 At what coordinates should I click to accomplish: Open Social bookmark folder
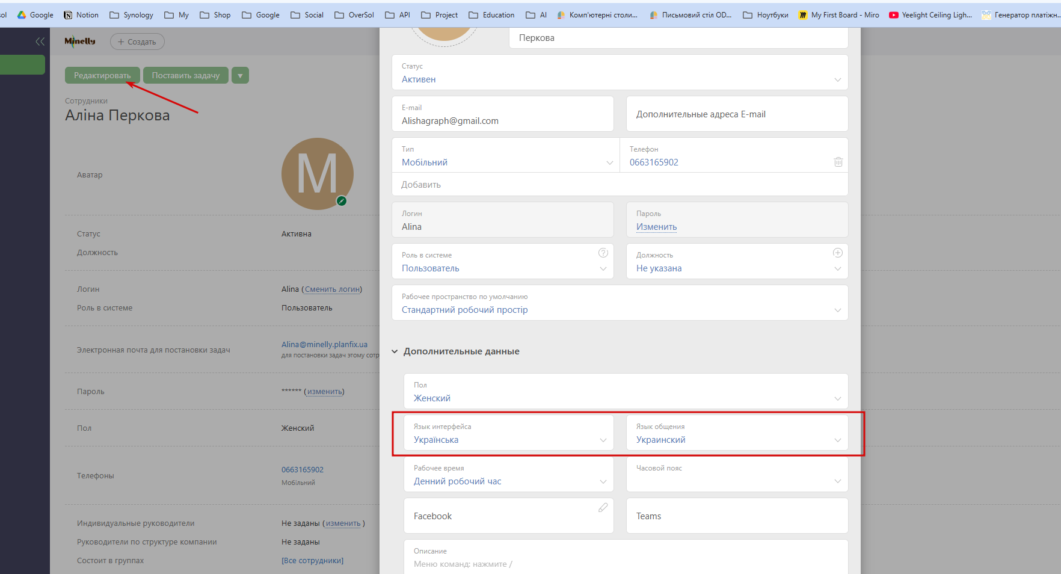[307, 15]
